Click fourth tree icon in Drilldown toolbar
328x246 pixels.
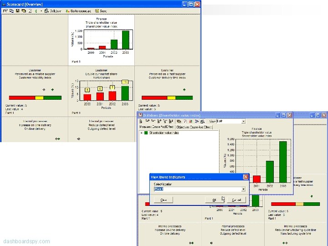[x=159, y=121]
